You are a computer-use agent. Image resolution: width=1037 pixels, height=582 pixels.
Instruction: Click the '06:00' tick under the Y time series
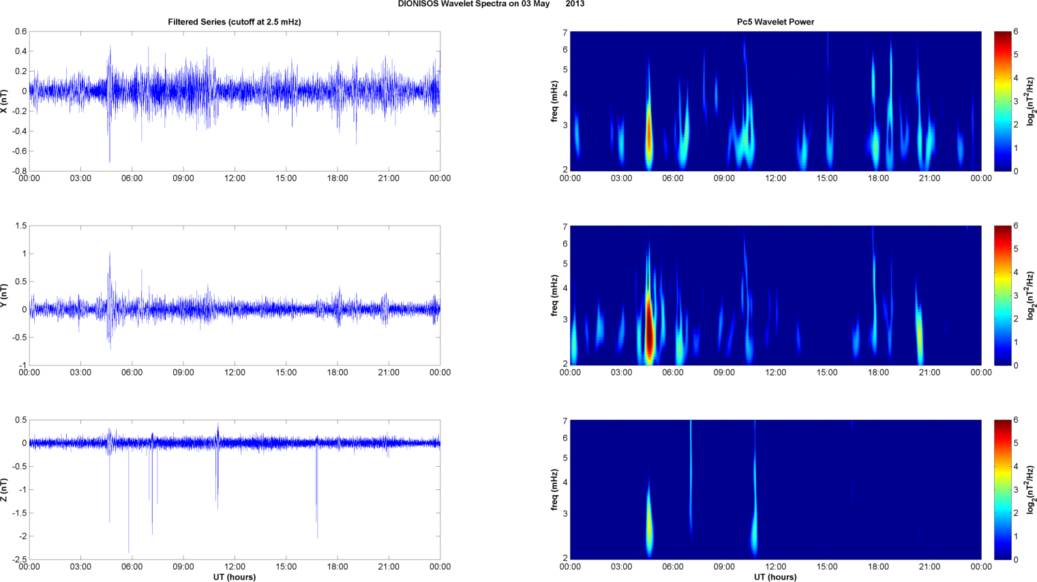pos(132,373)
